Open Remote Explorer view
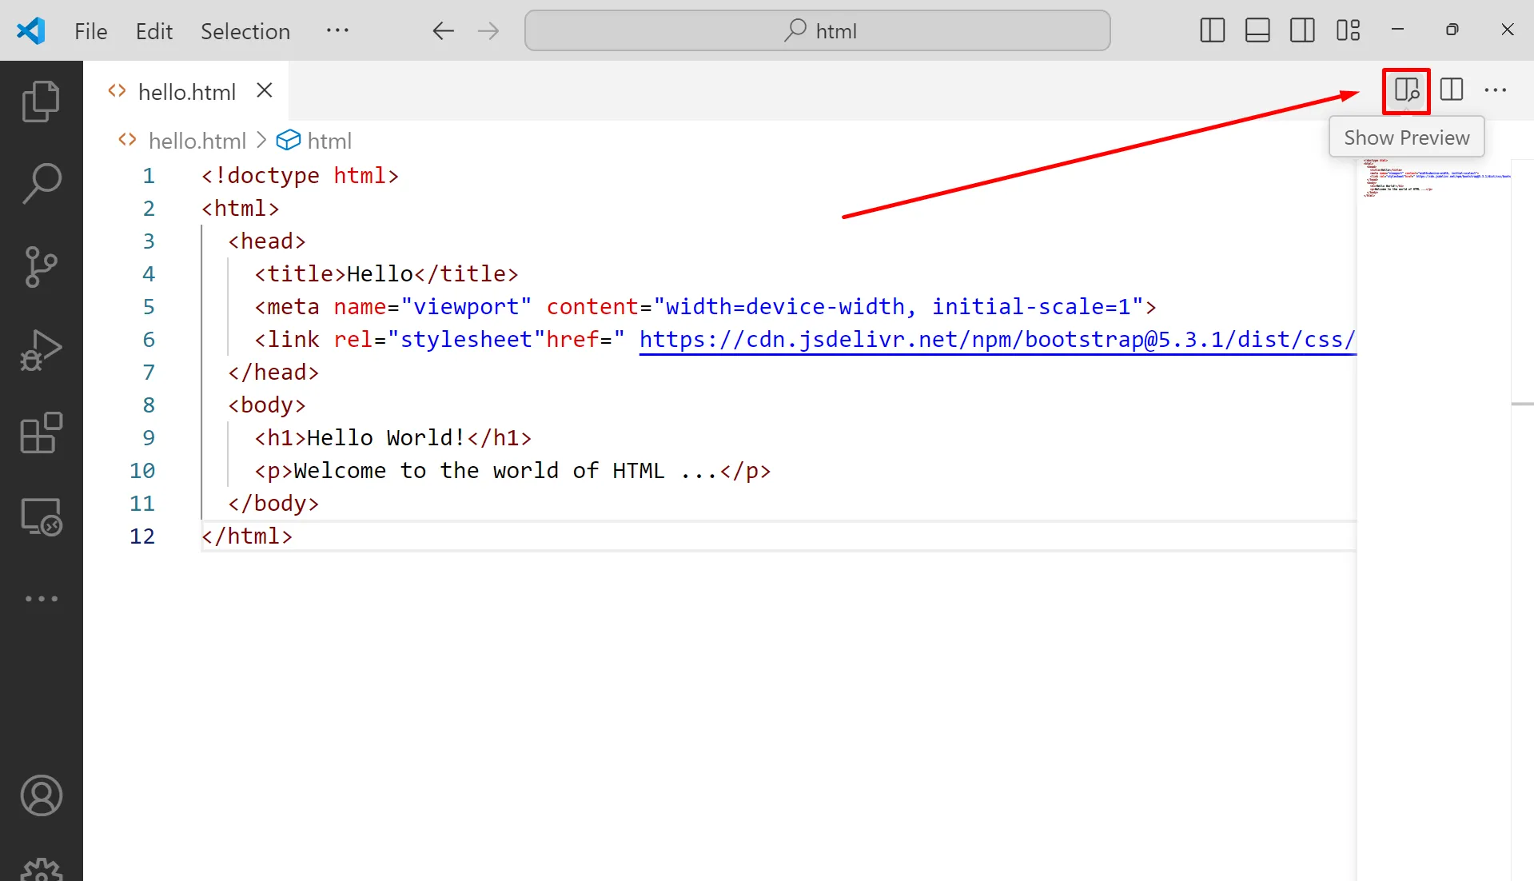Viewport: 1534px width, 881px height. pyautogui.click(x=41, y=516)
